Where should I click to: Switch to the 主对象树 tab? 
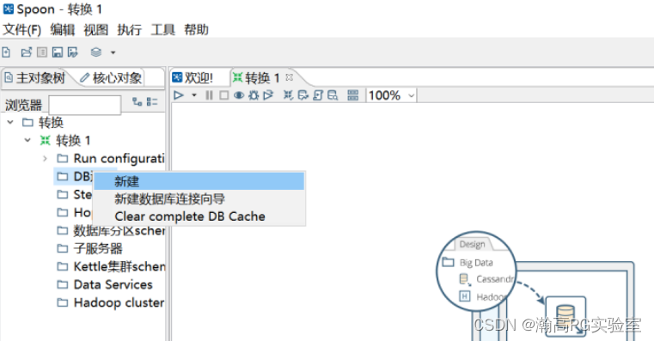pyautogui.click(x=35, y=78)
